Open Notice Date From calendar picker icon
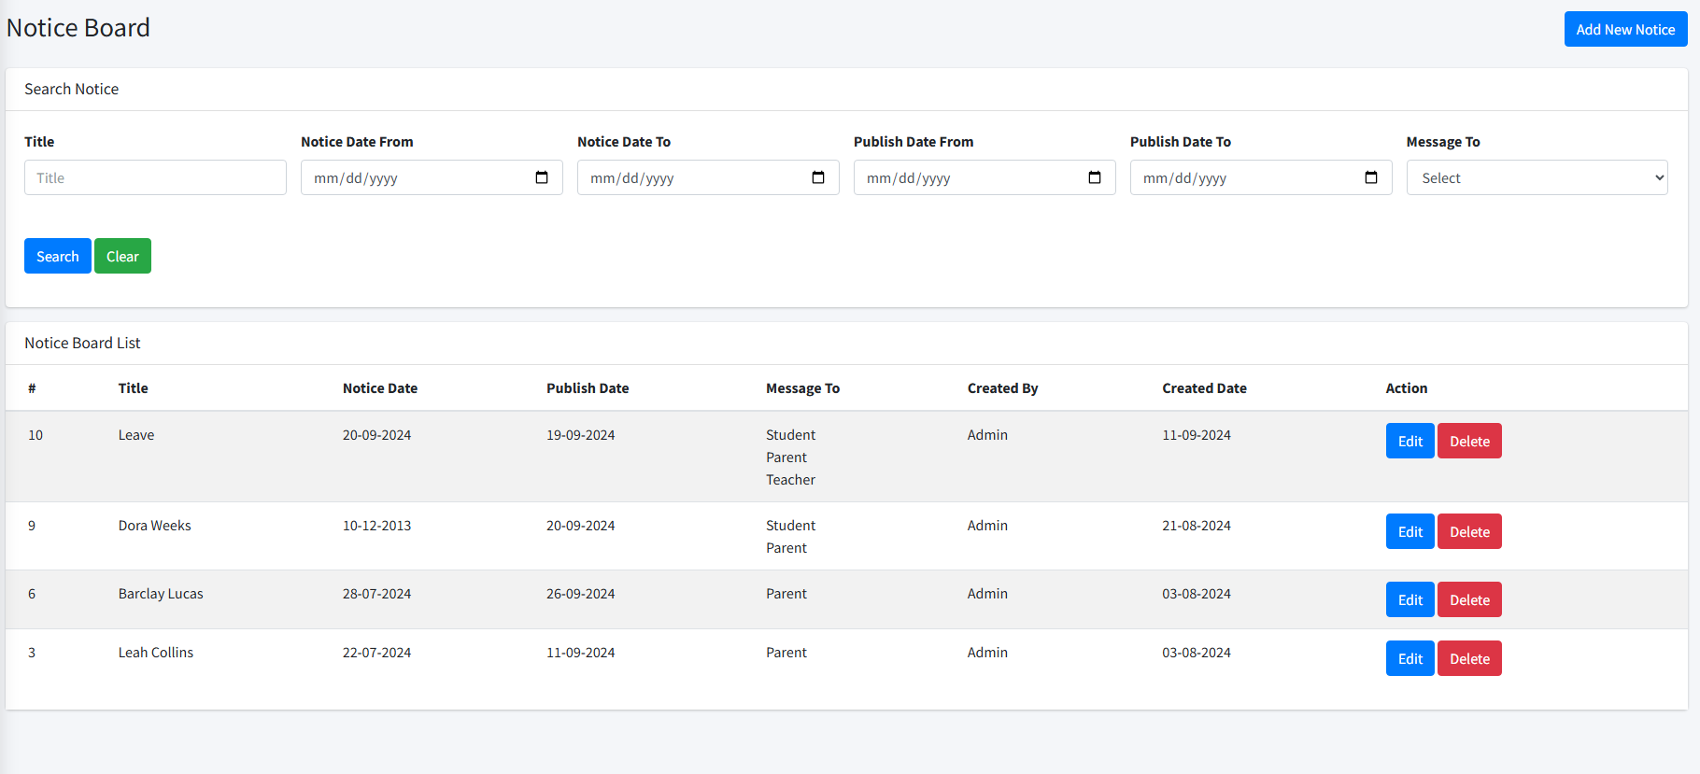The width and height of the screenshot is (1700, 774). pyautogui.click(x=542, y=177)
